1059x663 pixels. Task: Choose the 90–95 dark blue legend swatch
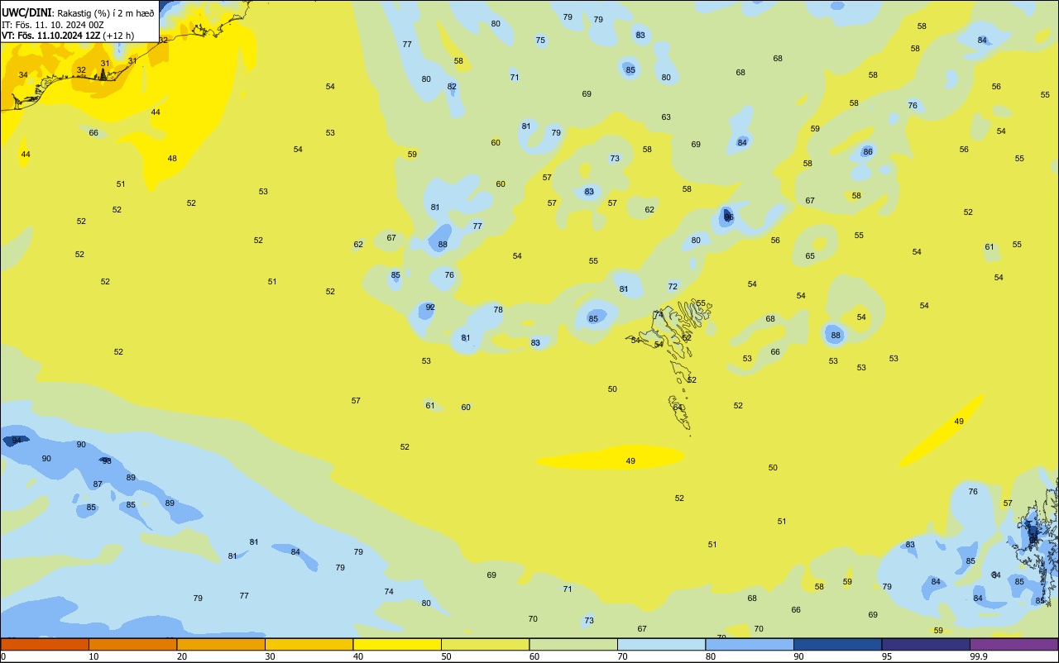click(837, 644)
